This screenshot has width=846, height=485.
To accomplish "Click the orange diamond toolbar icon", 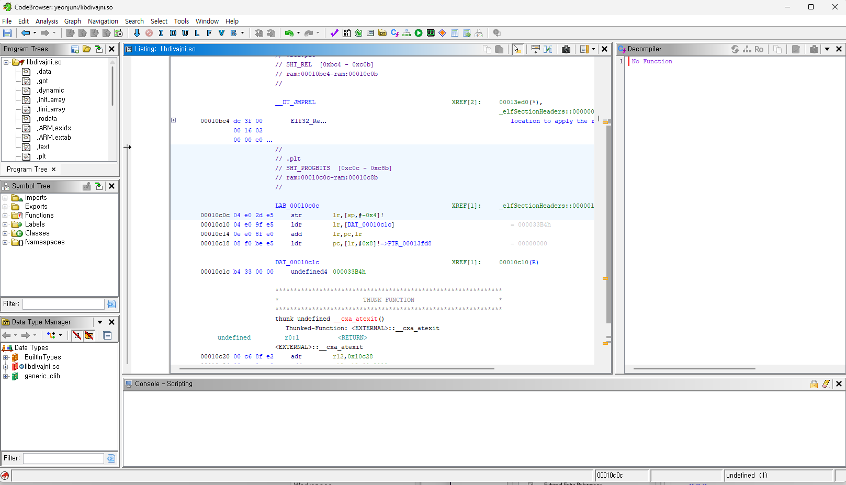I will [x=443, y=33].
